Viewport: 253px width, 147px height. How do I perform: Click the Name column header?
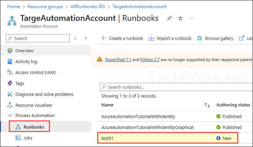click(107, 105)
